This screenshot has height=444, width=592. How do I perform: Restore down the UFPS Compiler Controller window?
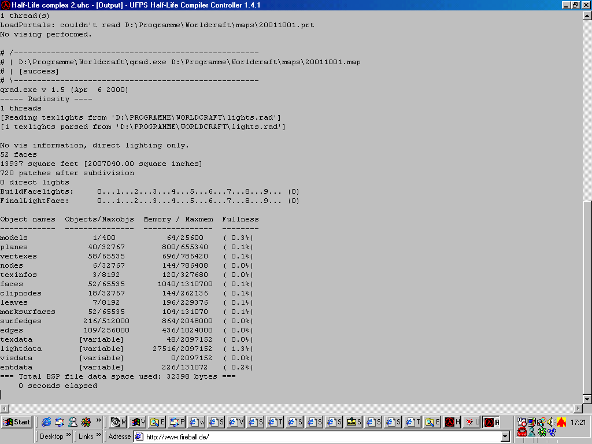point(575,5)
